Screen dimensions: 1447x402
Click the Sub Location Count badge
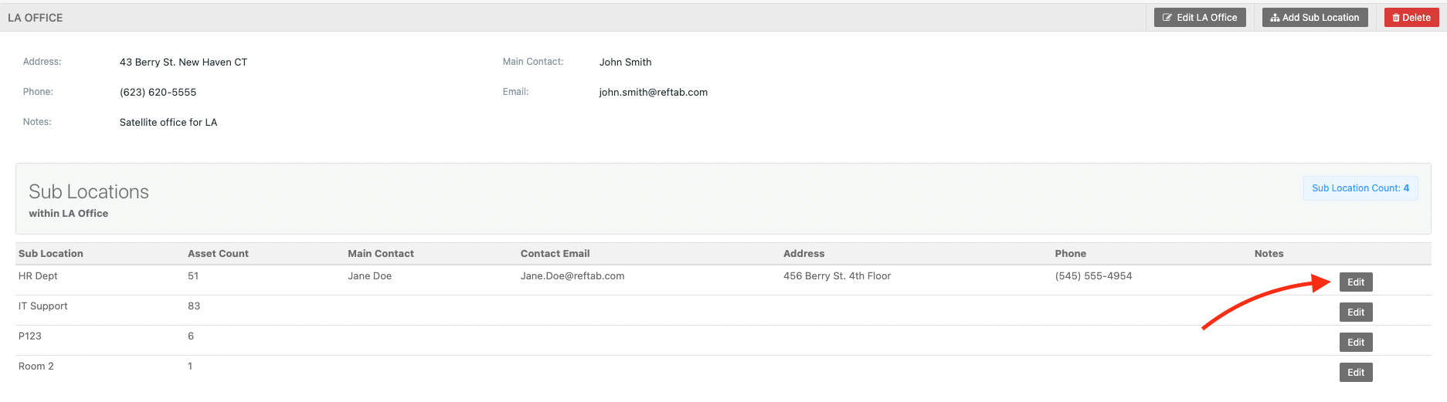pos(1360,188)
